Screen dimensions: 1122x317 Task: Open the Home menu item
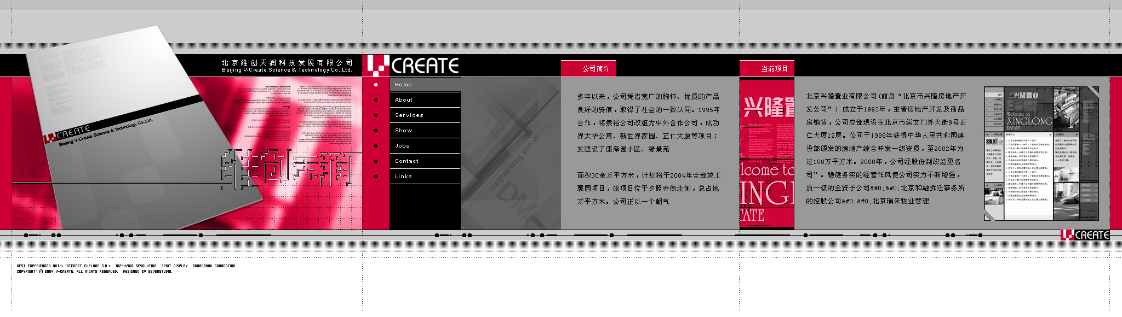pyautogui.click(x=425, y=85)
